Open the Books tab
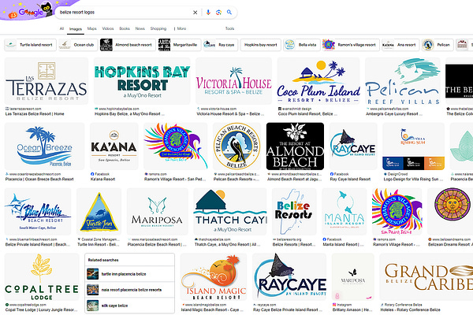Viewport: 473px width, 315px height. pos(125,28)
